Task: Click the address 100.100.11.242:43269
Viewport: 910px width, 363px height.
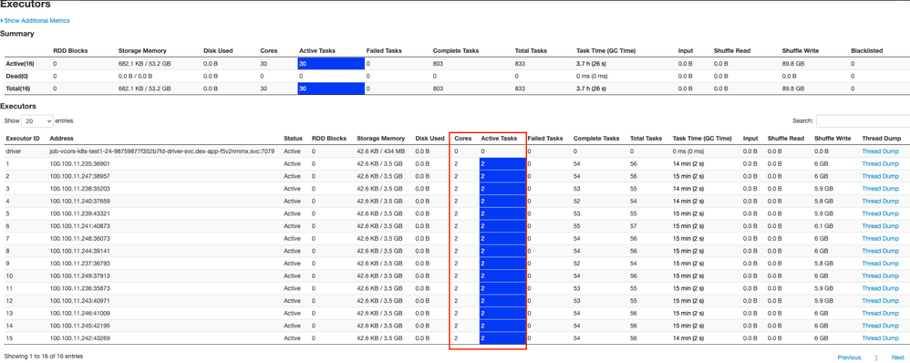Action: pos(79,338)
